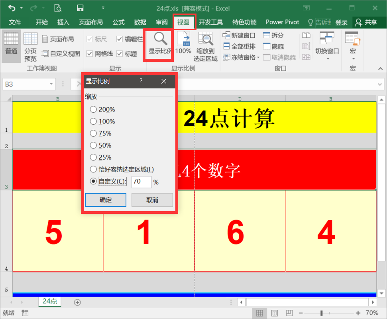Select the 25% zoom option
387x319 pixels.
[93, 157]
